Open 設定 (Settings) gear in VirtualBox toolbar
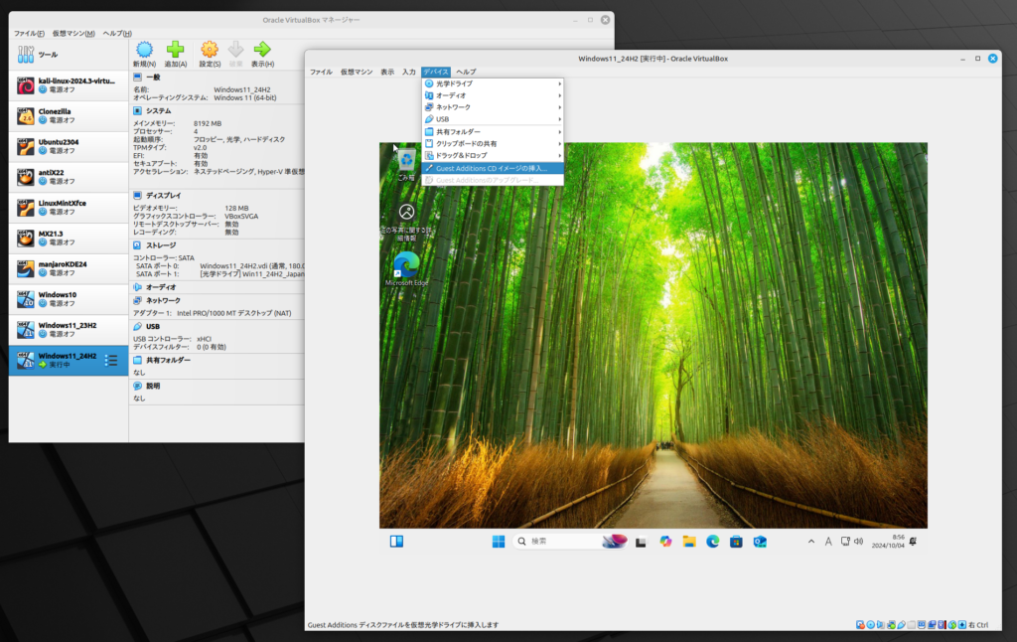1017x642 pixels. [x=210, y=50]
